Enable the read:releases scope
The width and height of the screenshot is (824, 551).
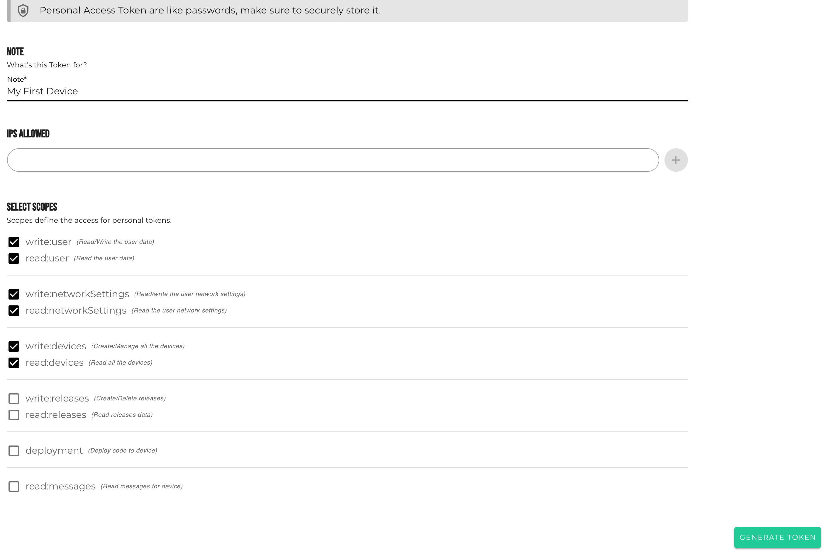[14, 415]
